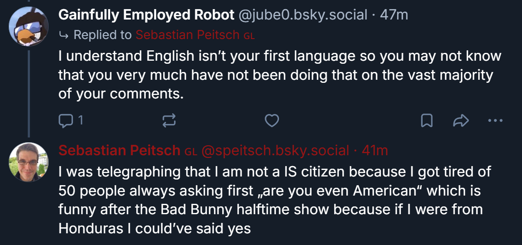Click the GL badge beside Replied to name
This screenshot has height=245, width=522.
tap(249, 36)
